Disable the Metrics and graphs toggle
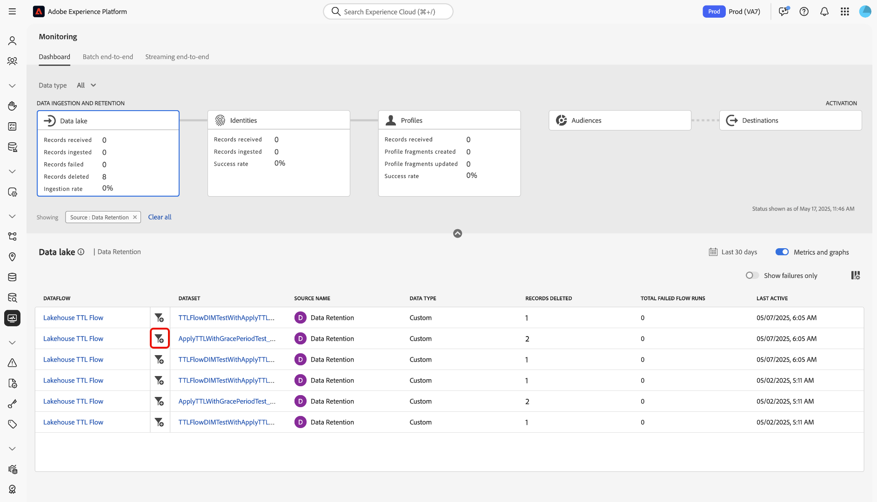877x502 pixels. coord(782,252)
